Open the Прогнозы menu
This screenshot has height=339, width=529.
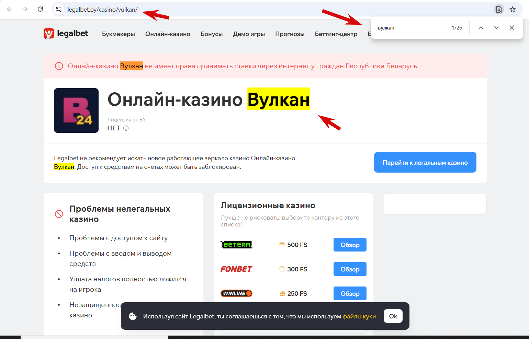tap(290, 34)
